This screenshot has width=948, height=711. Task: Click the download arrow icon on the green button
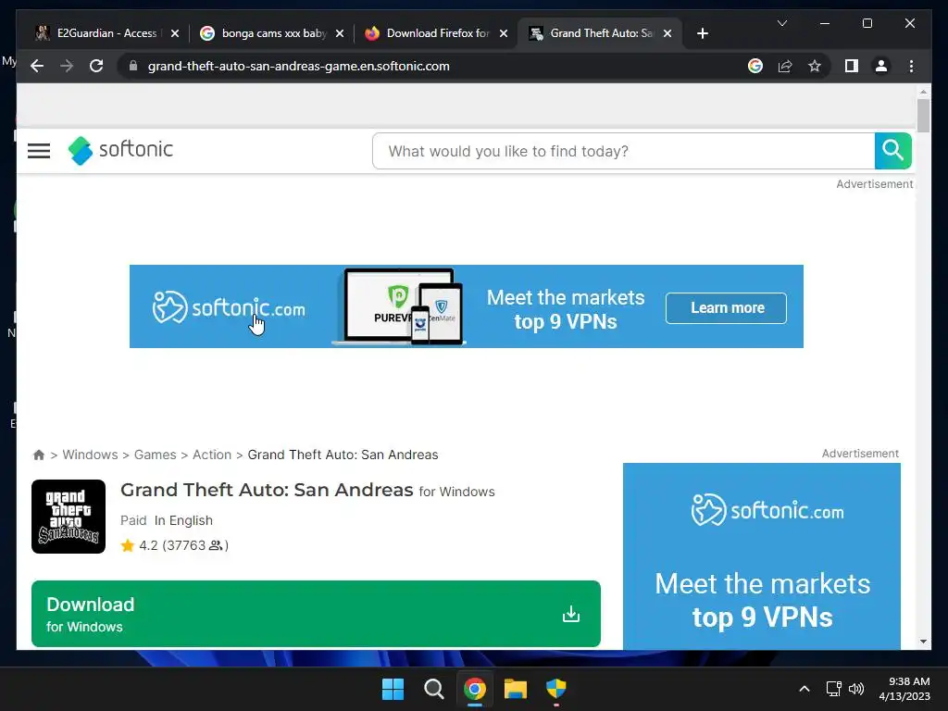[x=570, y=615]
